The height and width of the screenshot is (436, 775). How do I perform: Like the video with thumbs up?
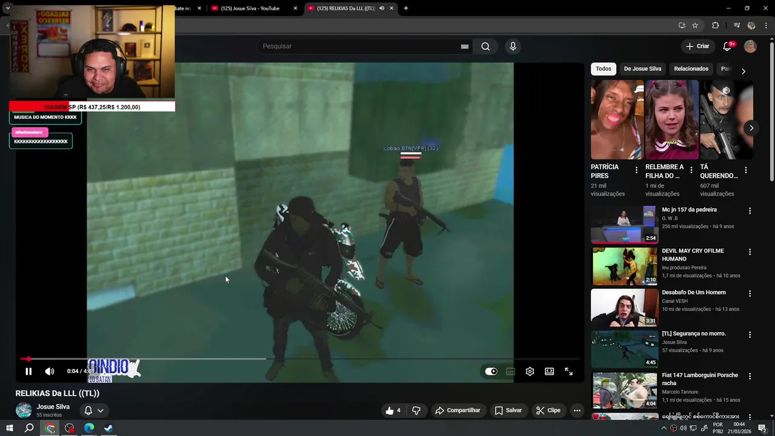pyautogui.click(x=392, y=411)
